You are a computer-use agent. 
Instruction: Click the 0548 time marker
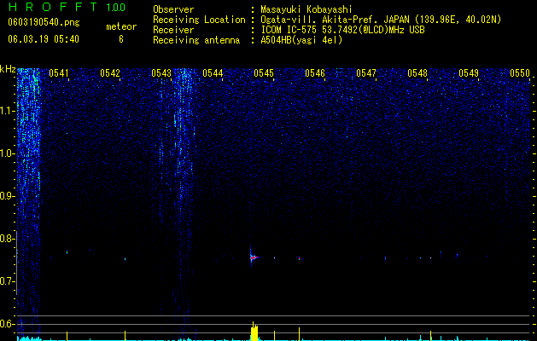point(417,73)
